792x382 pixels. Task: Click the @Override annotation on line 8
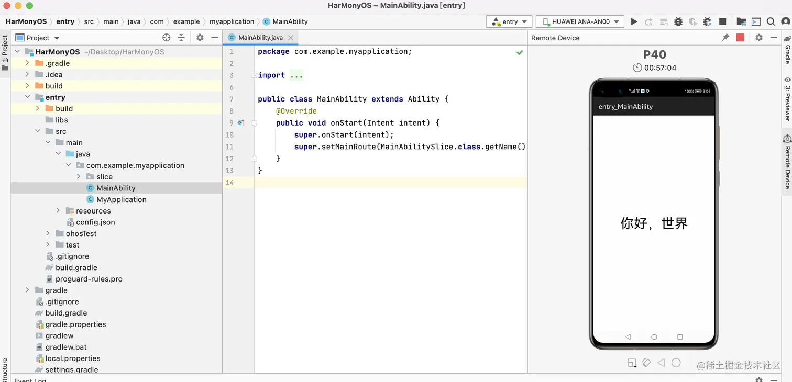pyautogui.click(x=296, y=111)
